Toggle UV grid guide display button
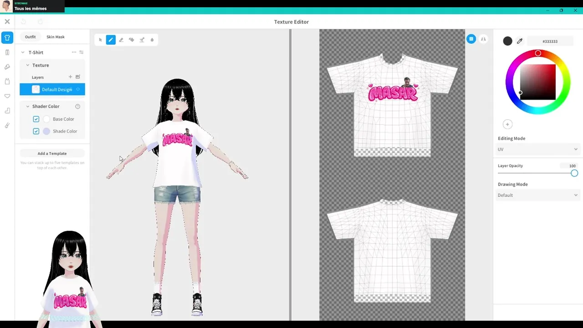Viewport: 583px width, 328px height. (471, 39)
